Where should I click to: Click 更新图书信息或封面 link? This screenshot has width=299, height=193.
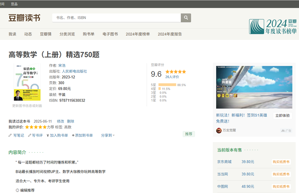[27, 106]
